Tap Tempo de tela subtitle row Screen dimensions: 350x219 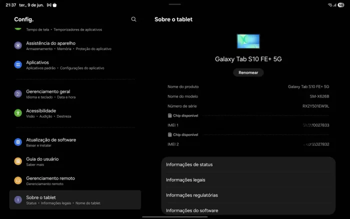click(x=64, y=29)
